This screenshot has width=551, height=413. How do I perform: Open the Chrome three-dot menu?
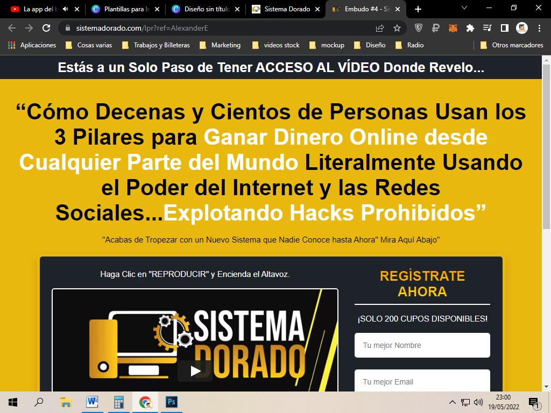(539, 28)
